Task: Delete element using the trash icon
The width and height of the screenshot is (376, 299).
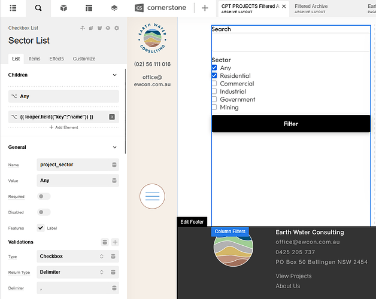Action: pyautogui.click(x=99, y=28)
